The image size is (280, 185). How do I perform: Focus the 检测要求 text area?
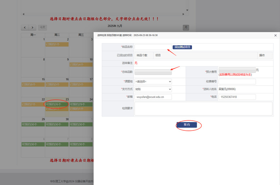point(203,108)
